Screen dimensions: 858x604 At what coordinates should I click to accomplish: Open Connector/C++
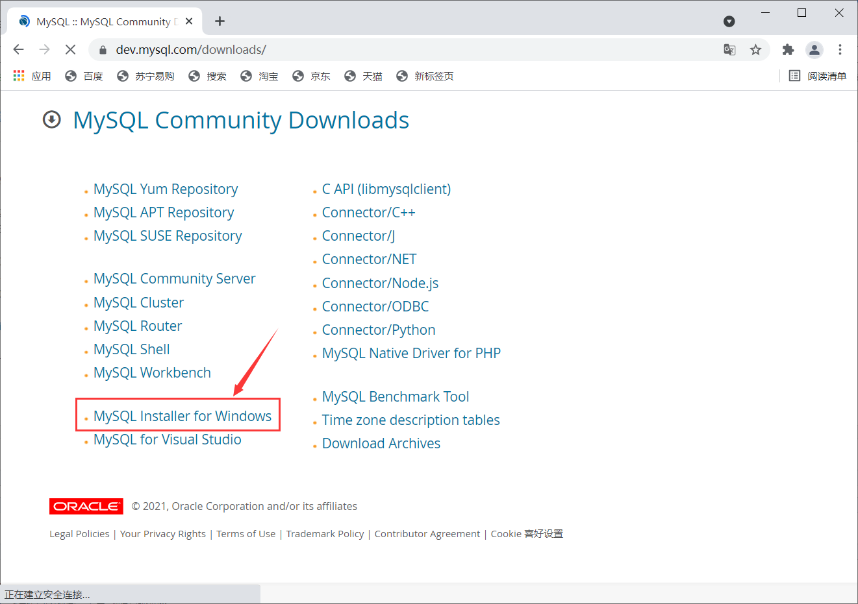[368, 212]
